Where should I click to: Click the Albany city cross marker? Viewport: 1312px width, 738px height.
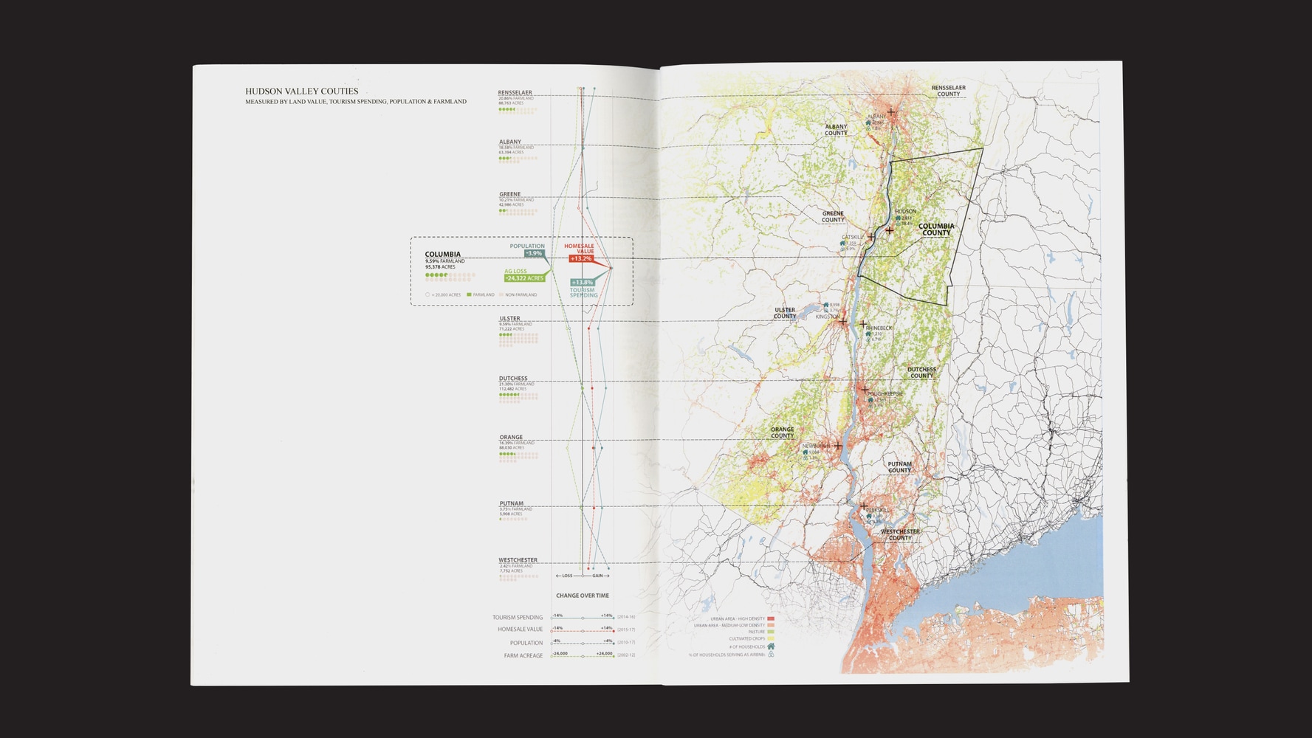click(891, 113)
